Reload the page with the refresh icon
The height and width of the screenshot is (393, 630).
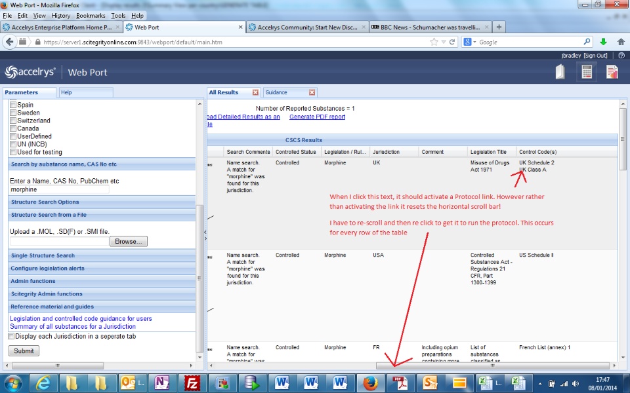(452, 42)
